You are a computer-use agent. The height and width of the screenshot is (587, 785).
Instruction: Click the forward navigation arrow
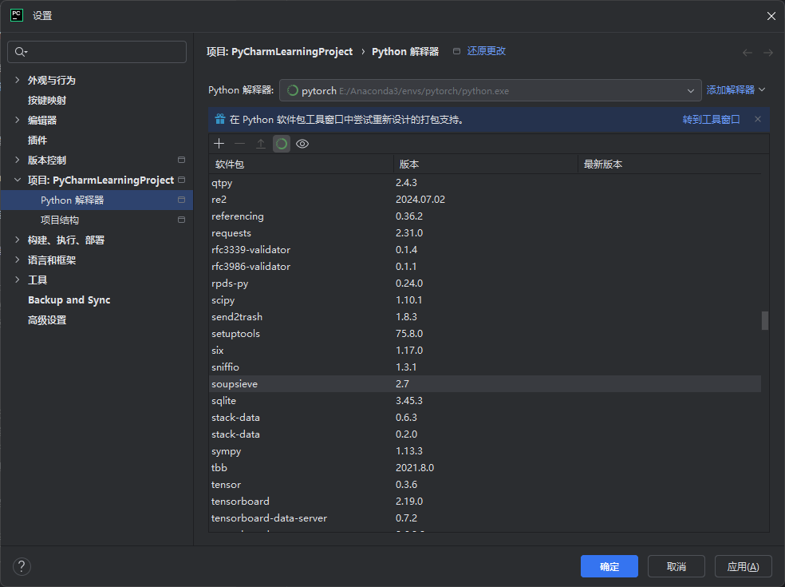pos(768,53)
